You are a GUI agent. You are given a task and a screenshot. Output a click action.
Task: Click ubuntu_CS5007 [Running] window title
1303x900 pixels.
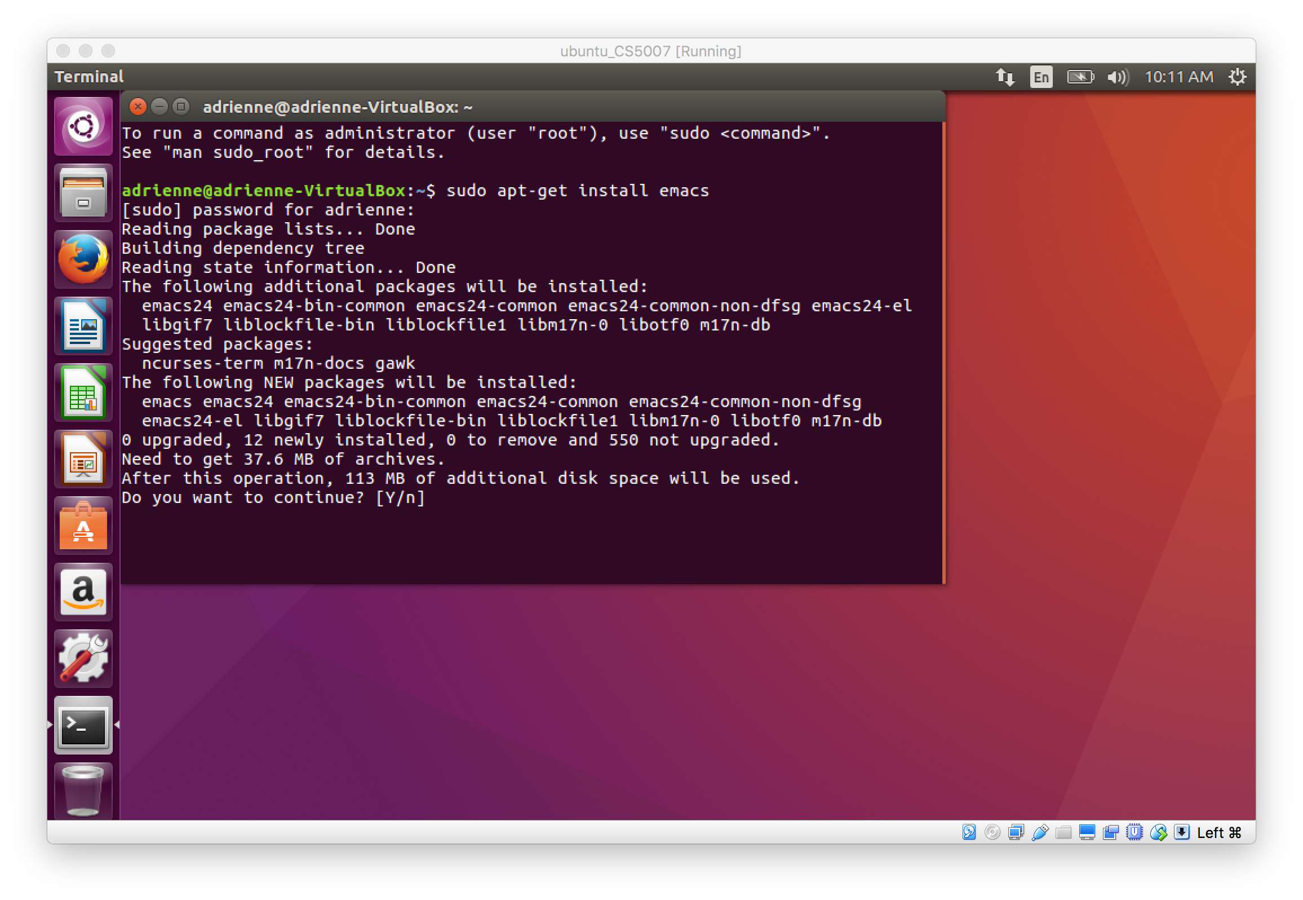(x=651, y=51)
